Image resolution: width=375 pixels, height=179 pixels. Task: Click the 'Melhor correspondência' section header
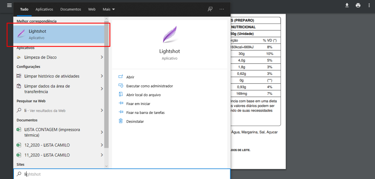click(x=37, y=21)
